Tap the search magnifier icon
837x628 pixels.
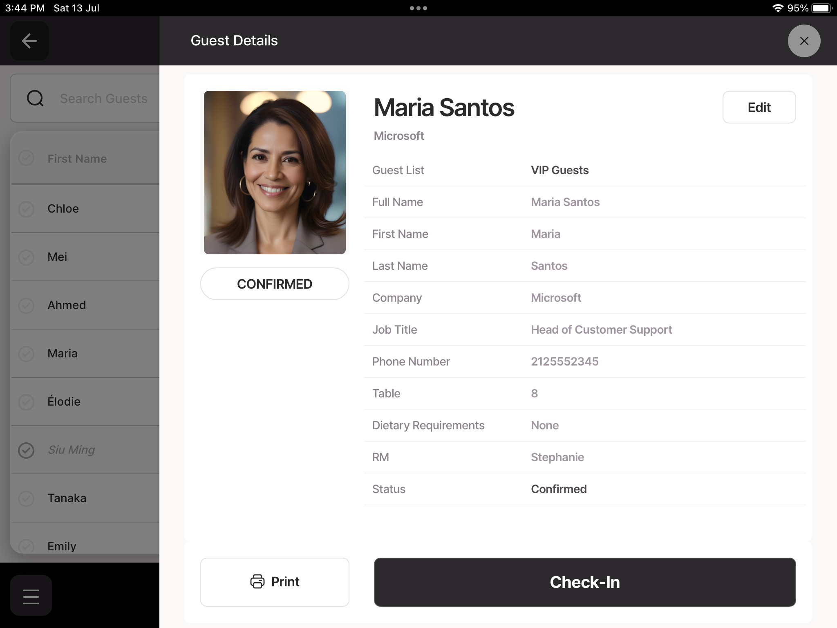coord(35,99)
